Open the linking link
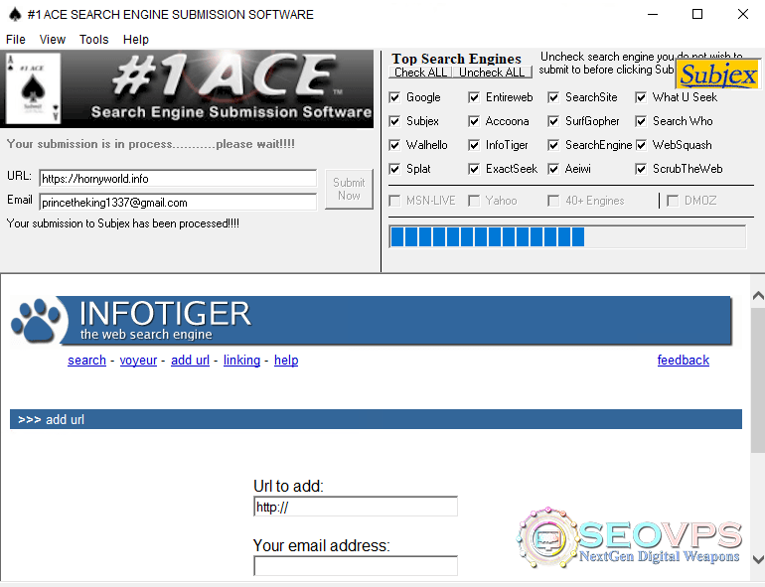Image resolution: width=765 pixels, height=587 pixels. coord(242,361)
